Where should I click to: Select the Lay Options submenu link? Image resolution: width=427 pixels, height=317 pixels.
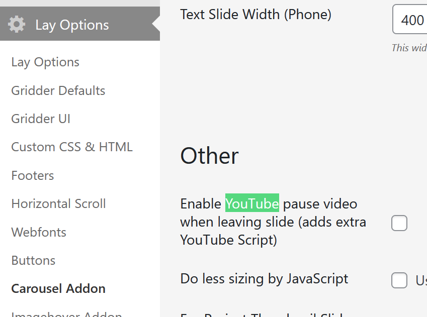45,62
